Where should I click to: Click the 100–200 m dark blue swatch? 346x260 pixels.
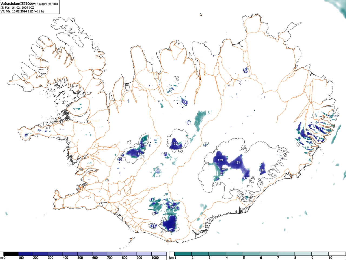coord(26,254)
